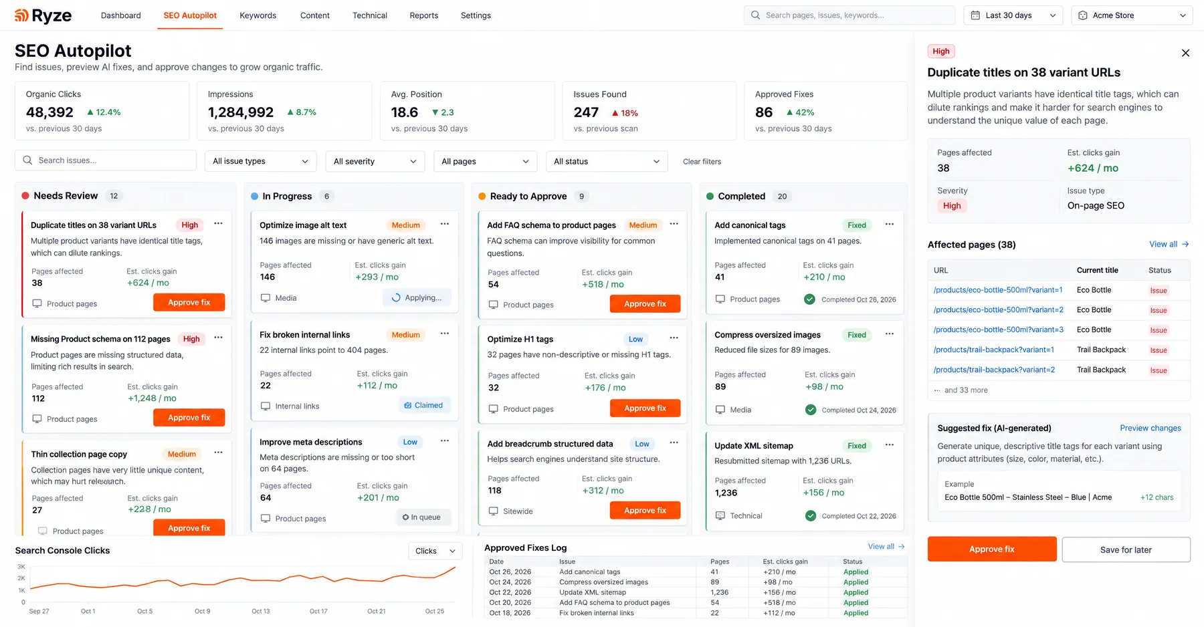Click 'and 33 more' under affected pages
The width and height of the screenshot is (1204, 627).
point(966,390)
